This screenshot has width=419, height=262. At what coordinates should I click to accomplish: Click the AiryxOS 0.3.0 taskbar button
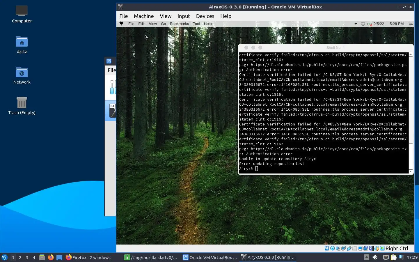point(268,257)
